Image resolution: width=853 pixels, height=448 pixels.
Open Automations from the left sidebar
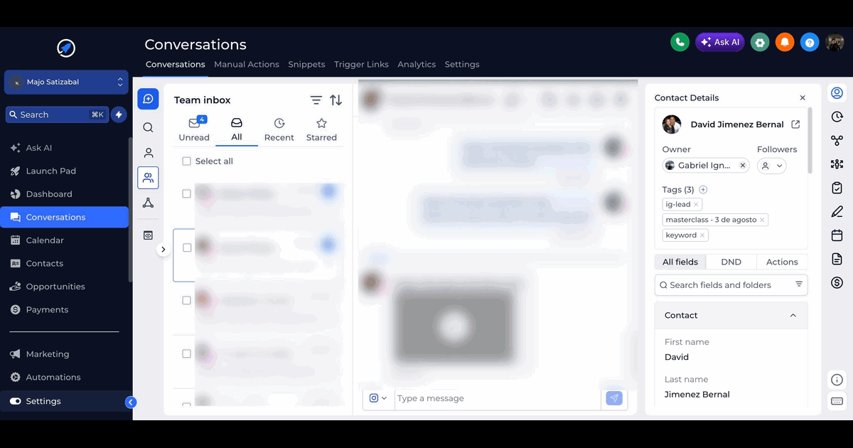tap(53, 378)
